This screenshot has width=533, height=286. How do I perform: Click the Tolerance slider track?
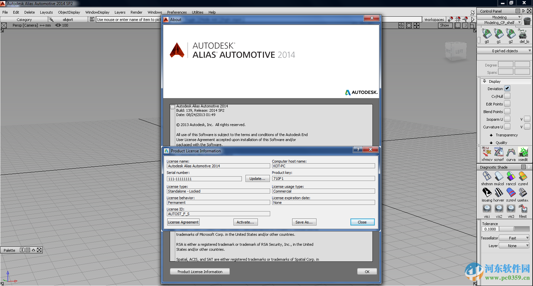point(514,229)
